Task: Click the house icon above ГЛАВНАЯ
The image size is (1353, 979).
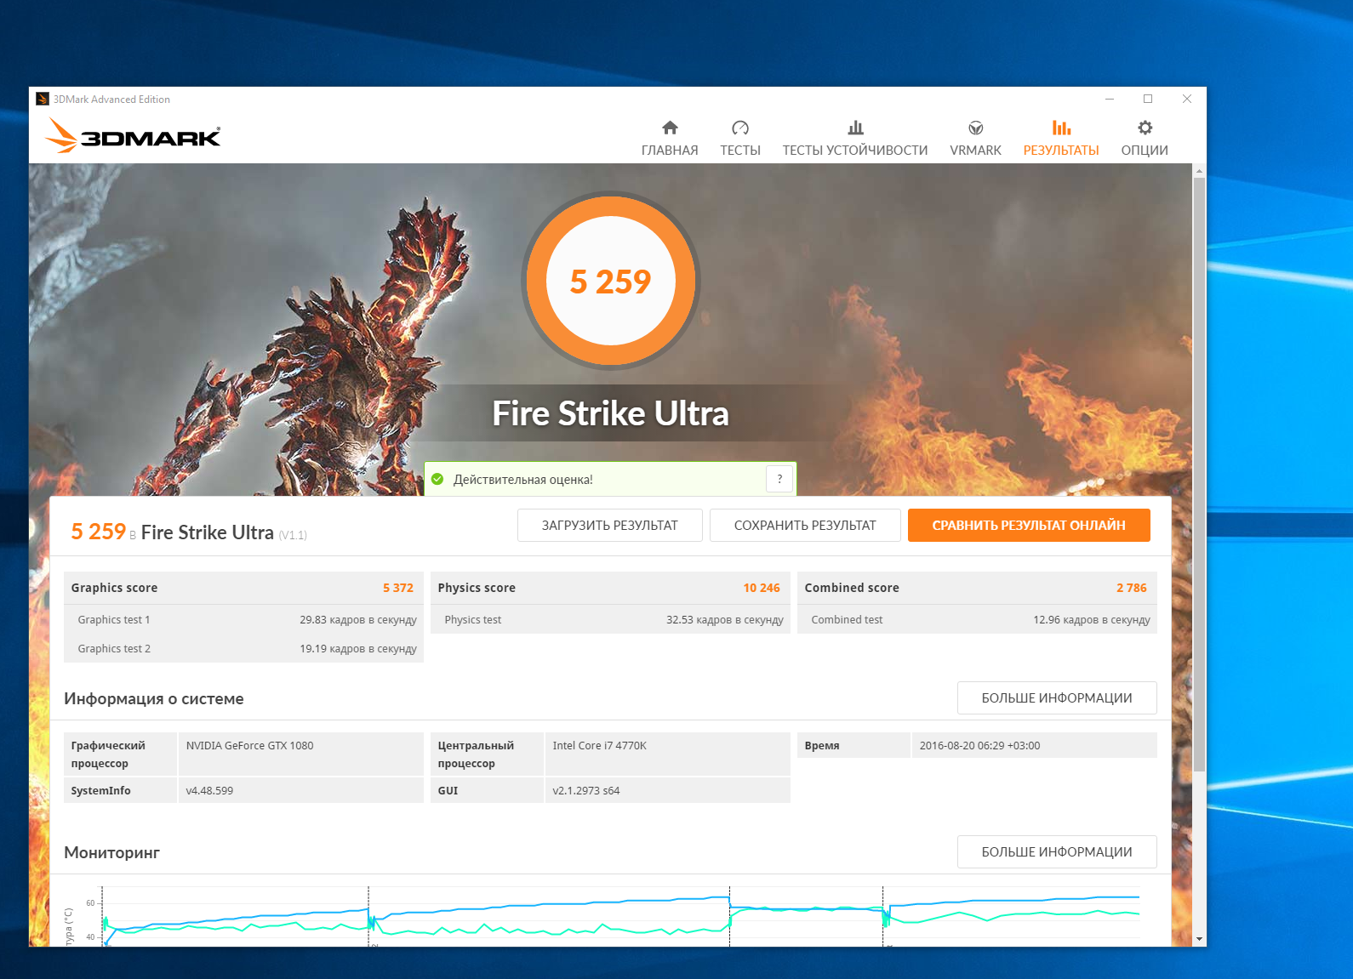Action: pyautogui.click(x=670, y=128)
